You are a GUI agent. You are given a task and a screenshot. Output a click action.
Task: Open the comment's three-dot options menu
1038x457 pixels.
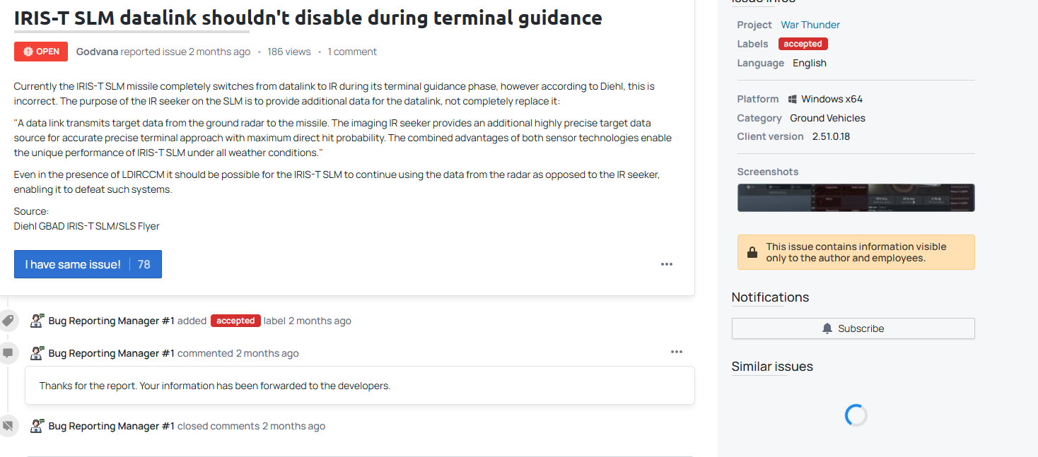[677, 352]
